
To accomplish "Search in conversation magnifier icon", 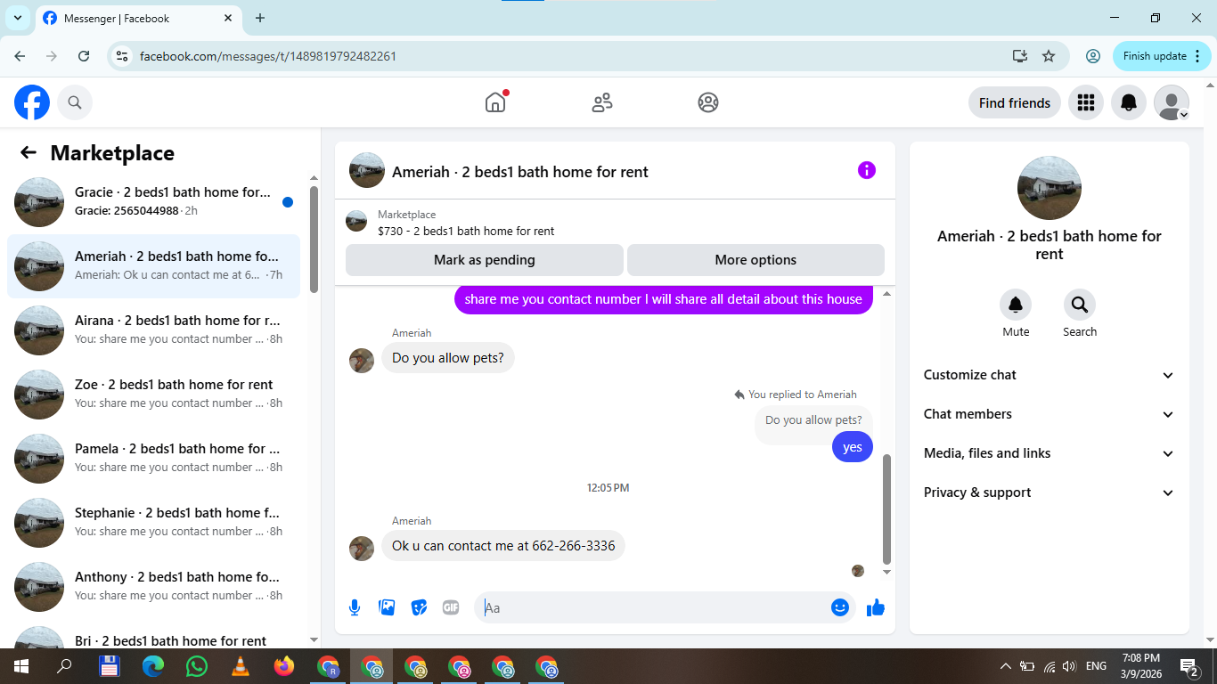I will 1080,305.
